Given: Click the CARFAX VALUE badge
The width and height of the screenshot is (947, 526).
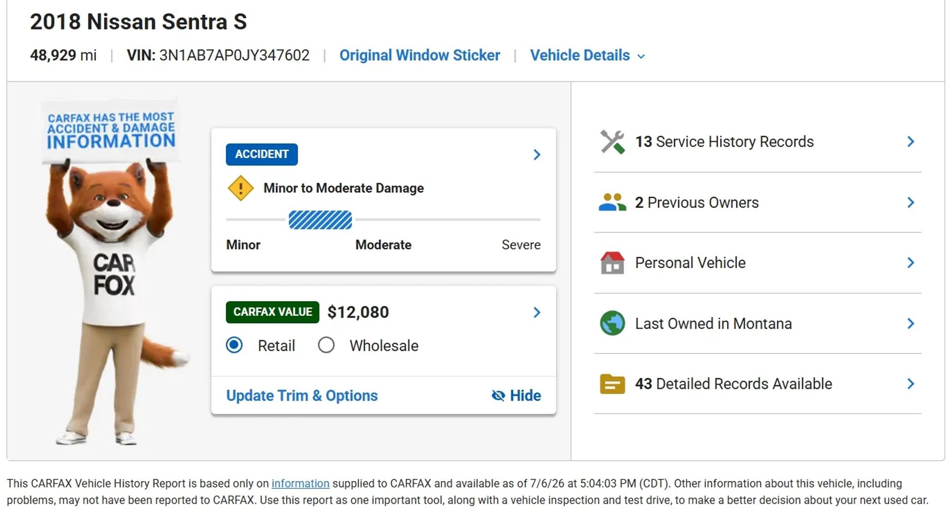Looking at the screenshot, I should click(273, 312).
